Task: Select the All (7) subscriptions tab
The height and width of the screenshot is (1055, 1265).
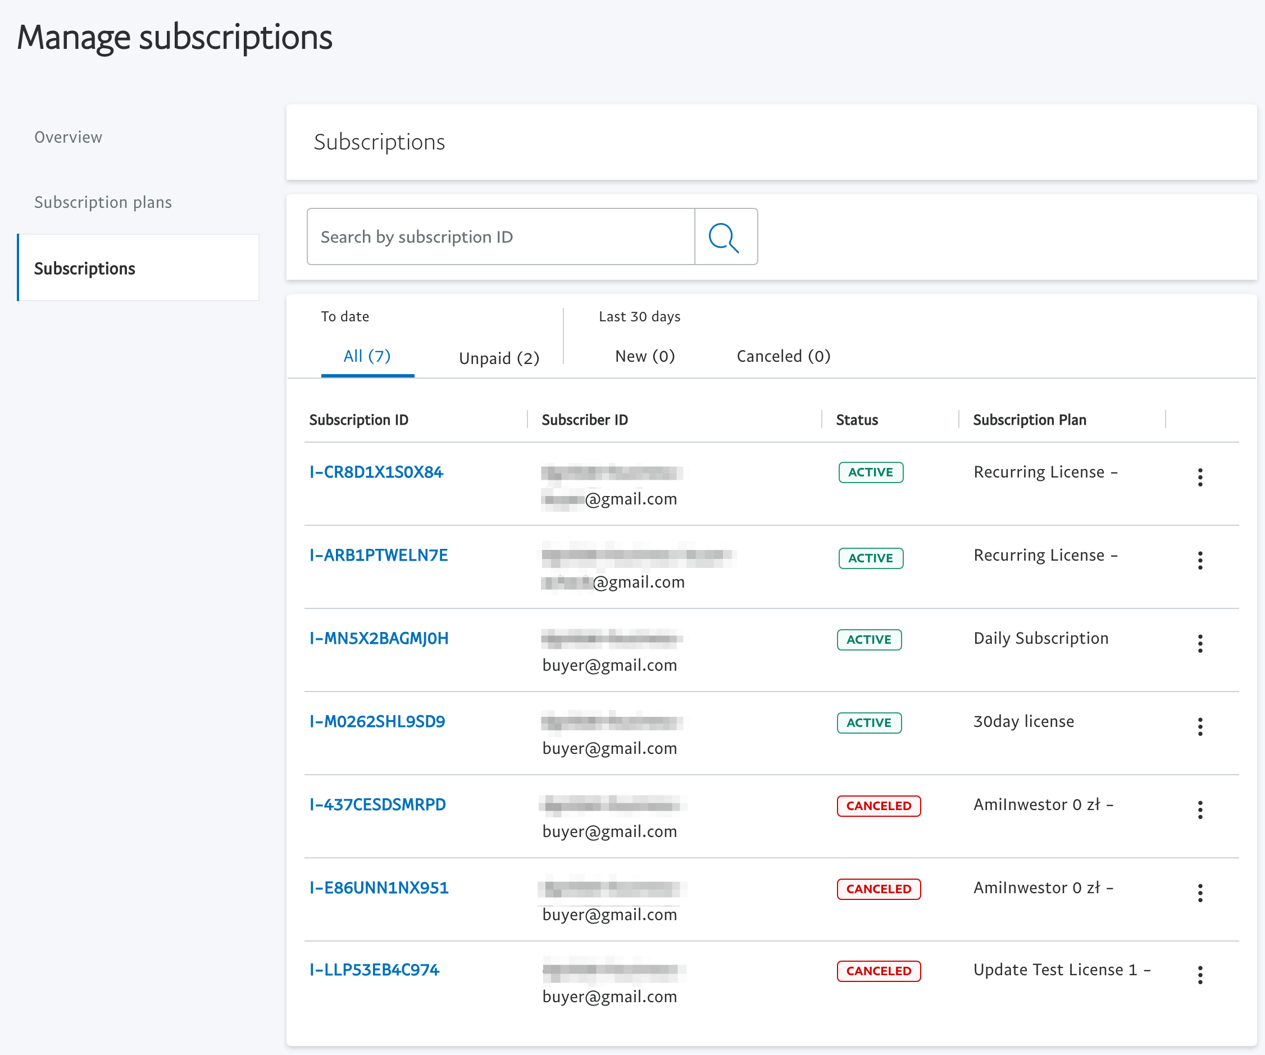Action: (x=366, y=356)
